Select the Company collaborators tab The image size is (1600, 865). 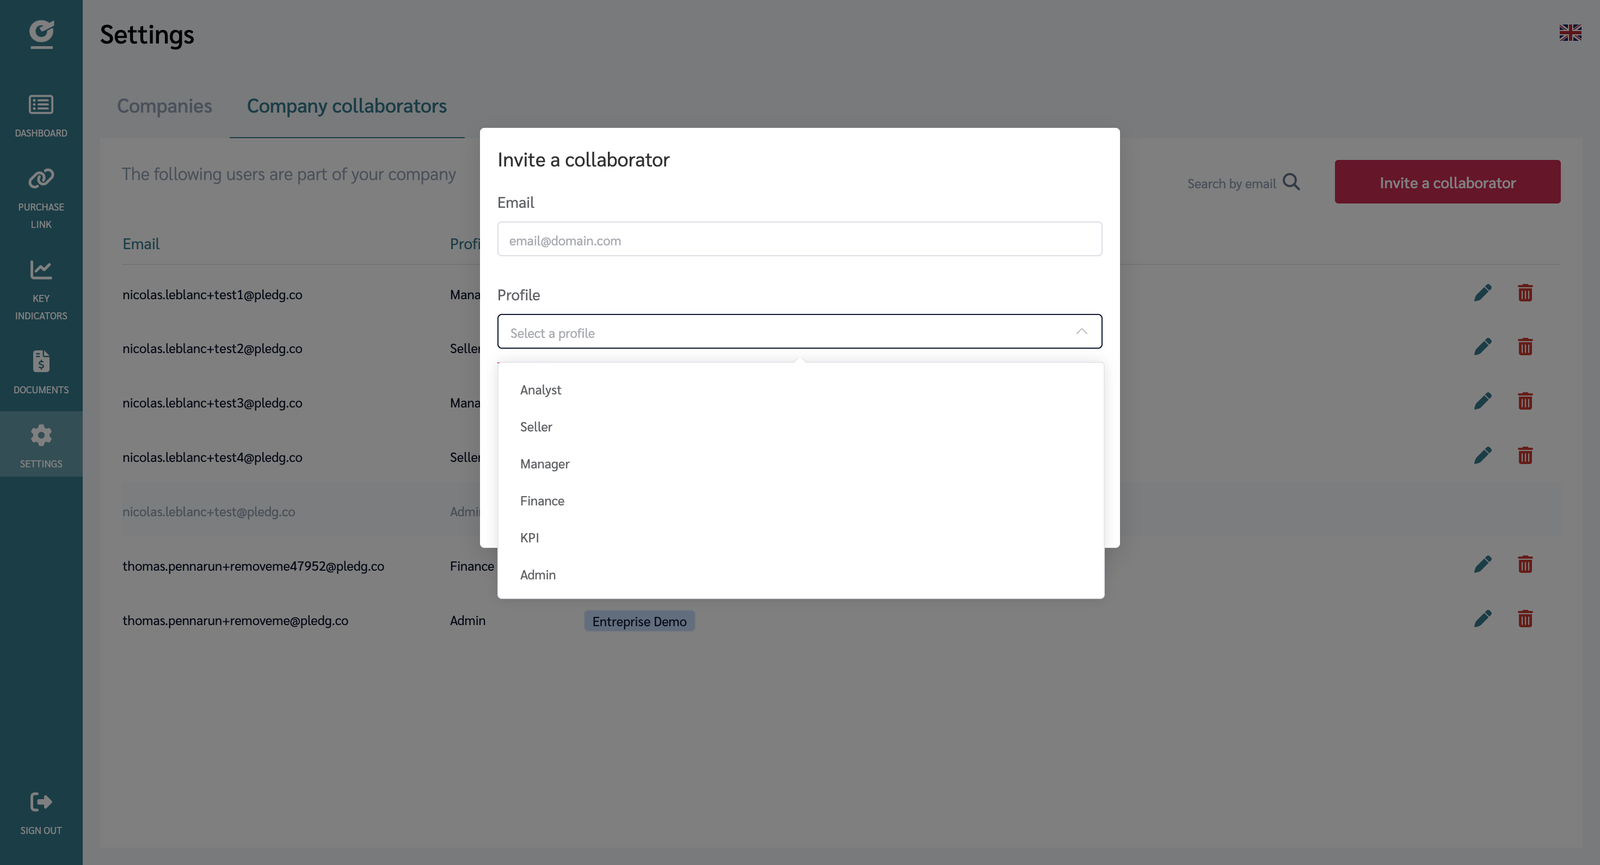click(347, 106)
